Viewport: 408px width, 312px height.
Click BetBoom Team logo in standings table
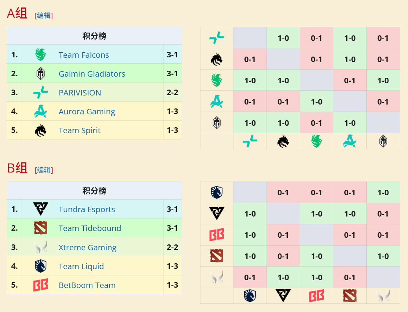tap(40, 285)
